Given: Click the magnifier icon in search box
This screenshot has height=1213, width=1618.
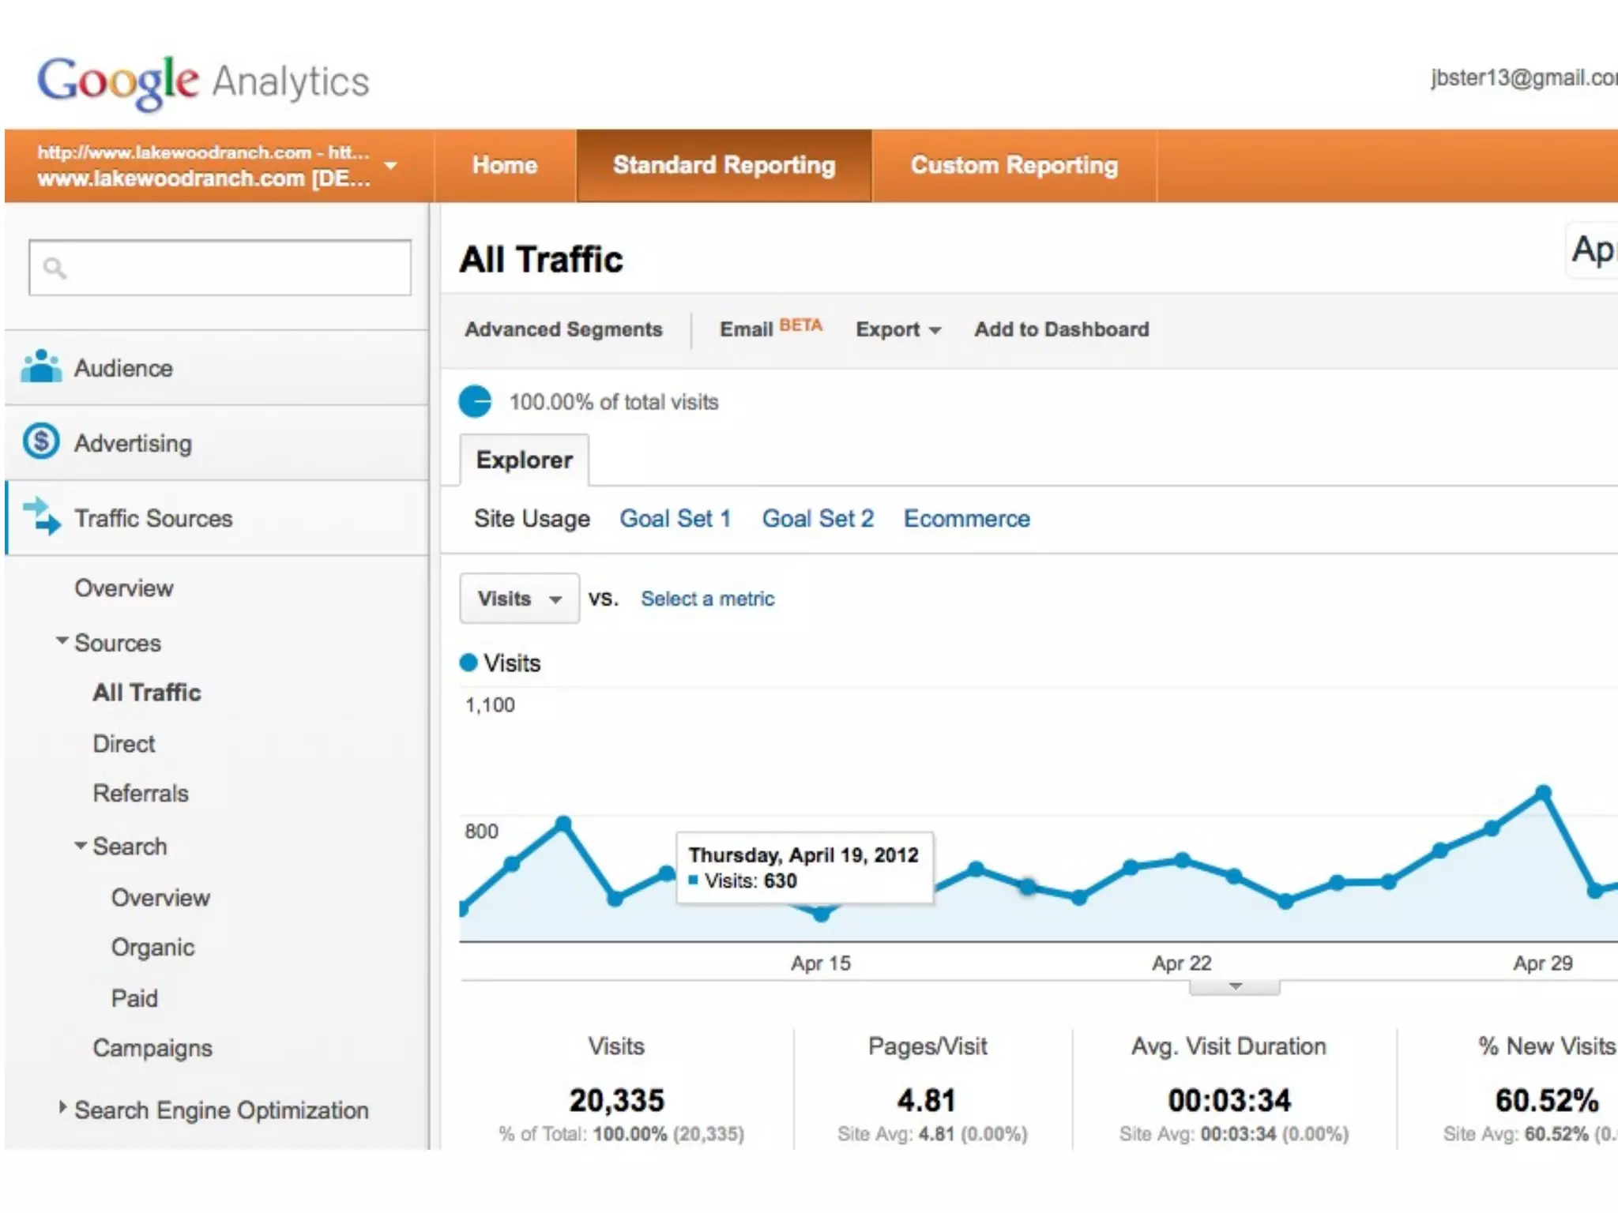Looking at the screenshot, I should 55,269.
